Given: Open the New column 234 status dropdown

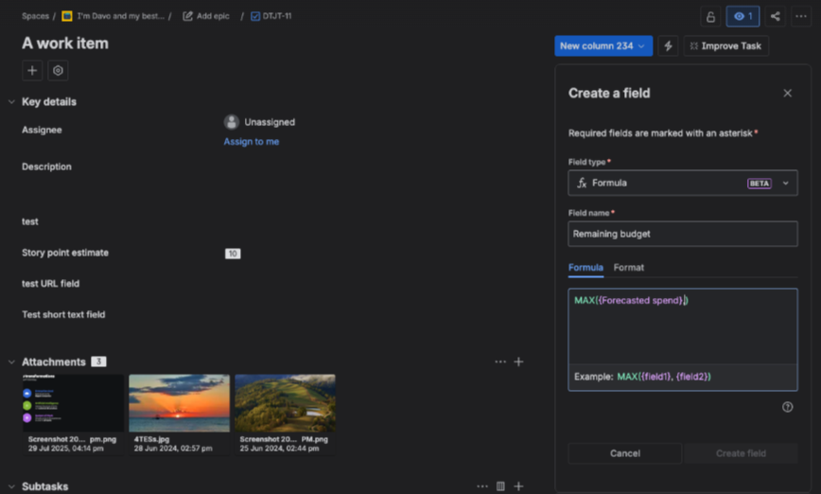Looking at the screenshot, I should [x=603, y=46].
